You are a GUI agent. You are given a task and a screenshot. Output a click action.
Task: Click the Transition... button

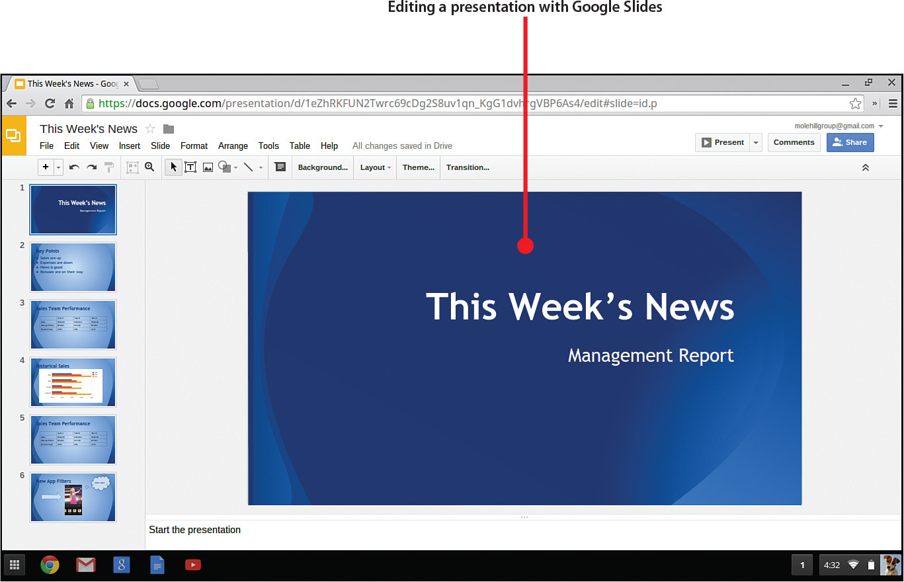coord(468,167)
